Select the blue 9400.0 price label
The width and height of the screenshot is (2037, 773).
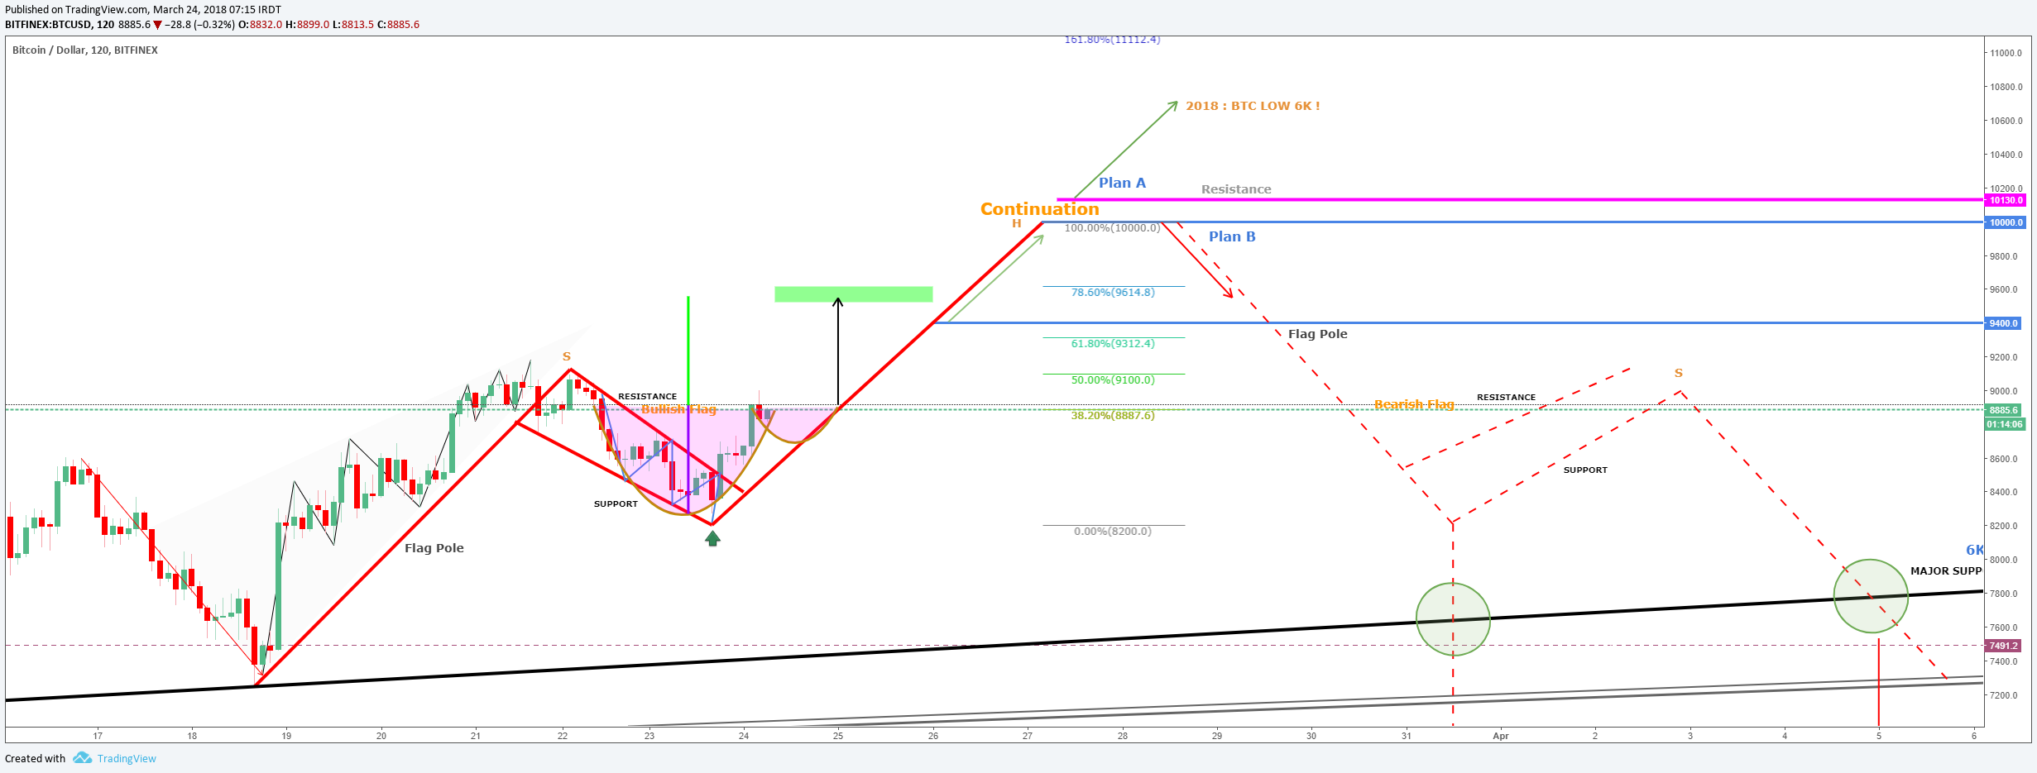[2003, 323]
